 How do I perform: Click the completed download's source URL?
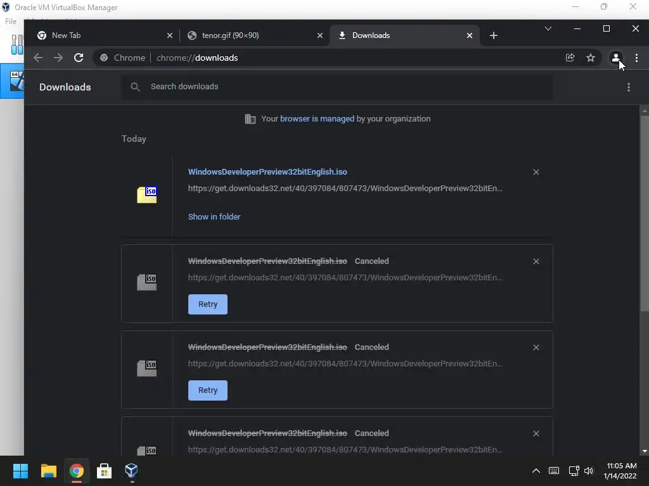[x=345, y=189]
